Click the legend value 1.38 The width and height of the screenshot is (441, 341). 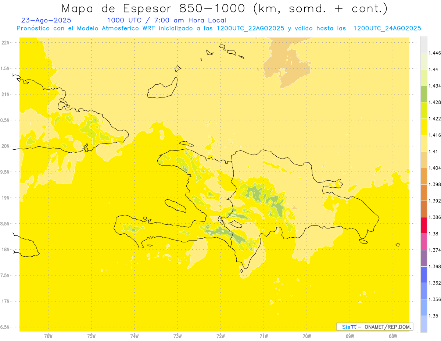(433, 234)
